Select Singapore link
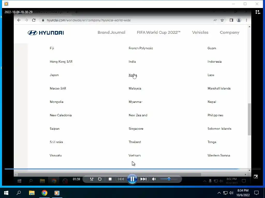Screen dimensions: 265x198 pos(136,129)
